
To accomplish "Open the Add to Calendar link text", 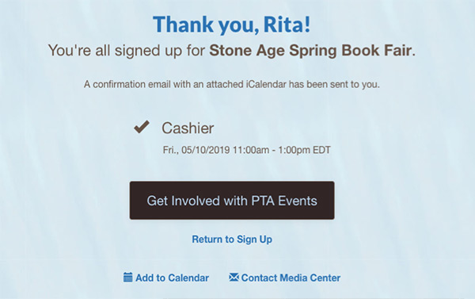I will [172, 278].
